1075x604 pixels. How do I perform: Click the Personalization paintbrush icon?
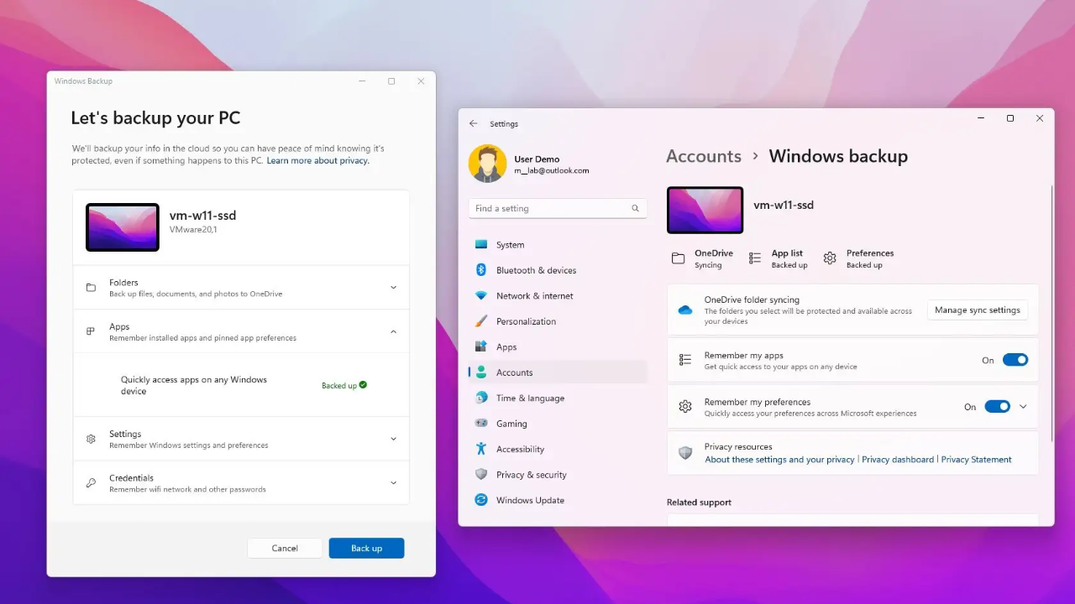[x=481, y=321]
